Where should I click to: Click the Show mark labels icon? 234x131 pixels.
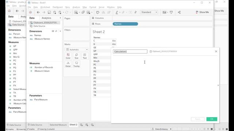coord(130,12)
